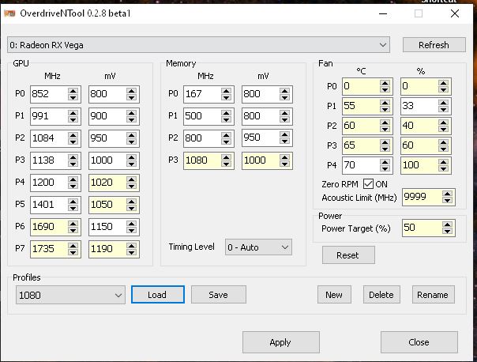The width and height of the screenshot is (477, 362).
Task: Increase GPU P4 voltage 1020 mV
Action: [131, 179]
